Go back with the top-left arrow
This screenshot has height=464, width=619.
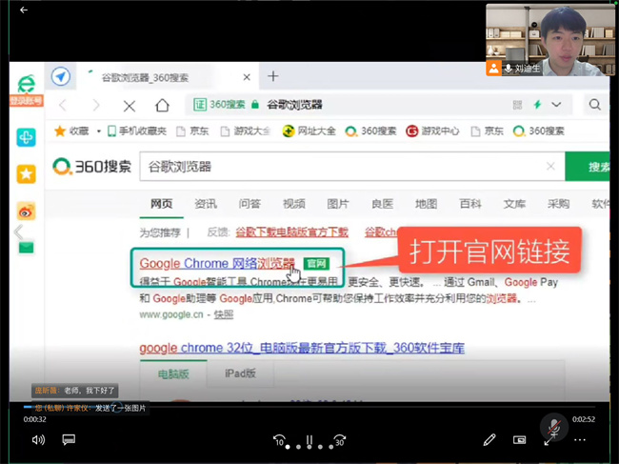pos(24,10)
